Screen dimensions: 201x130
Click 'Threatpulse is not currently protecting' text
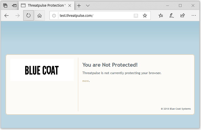tap(122, 73)
